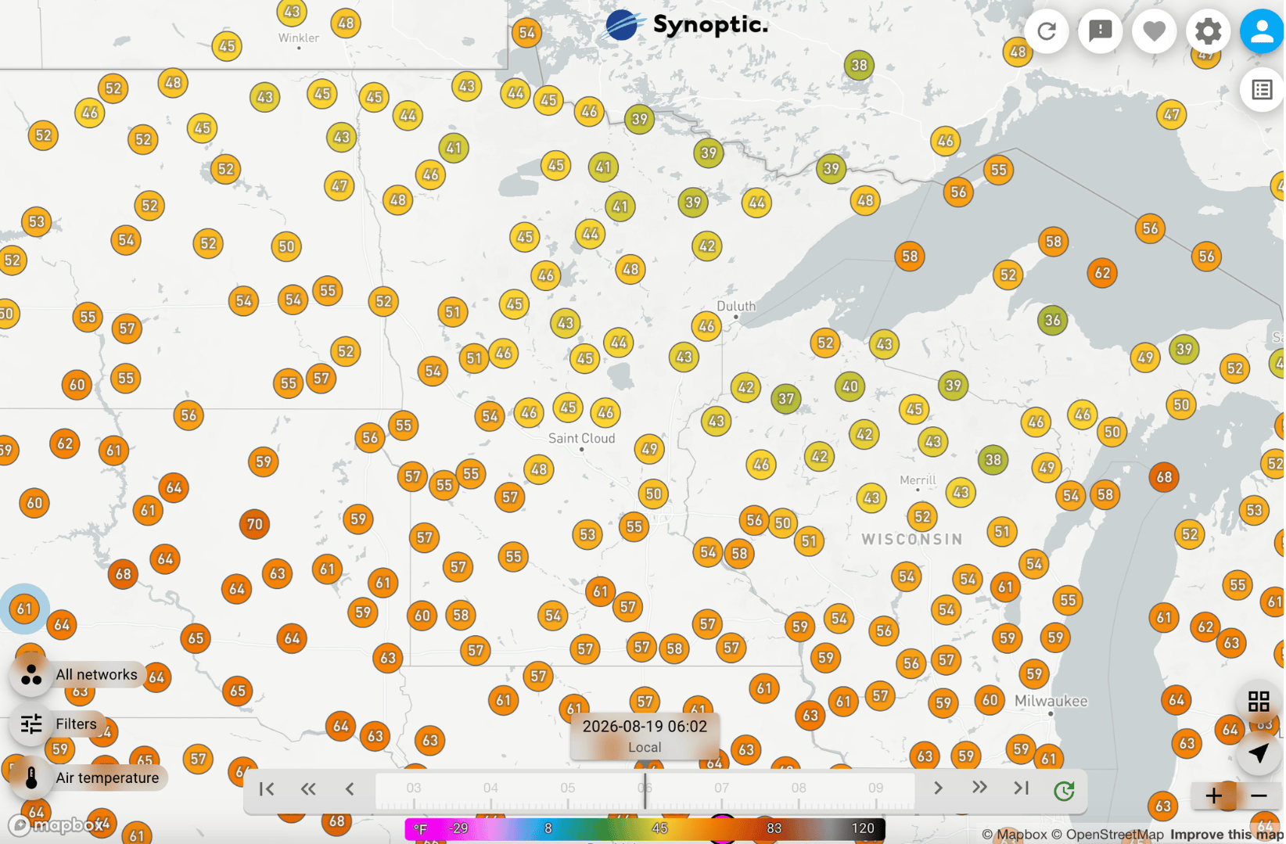1286x844 pixels.
Task: Click the green auto-refresh timeline icon
Action: (x=1065, y=791)
